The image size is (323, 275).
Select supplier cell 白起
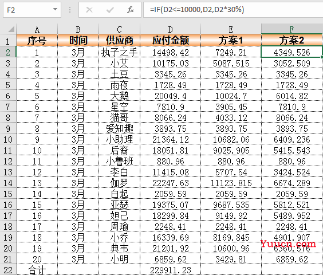(x=120, y=194)
